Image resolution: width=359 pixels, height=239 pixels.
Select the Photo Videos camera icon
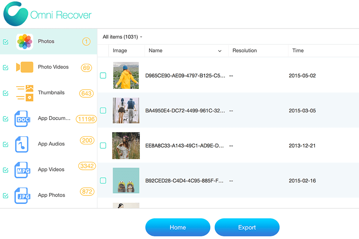[x=25, y=67]
